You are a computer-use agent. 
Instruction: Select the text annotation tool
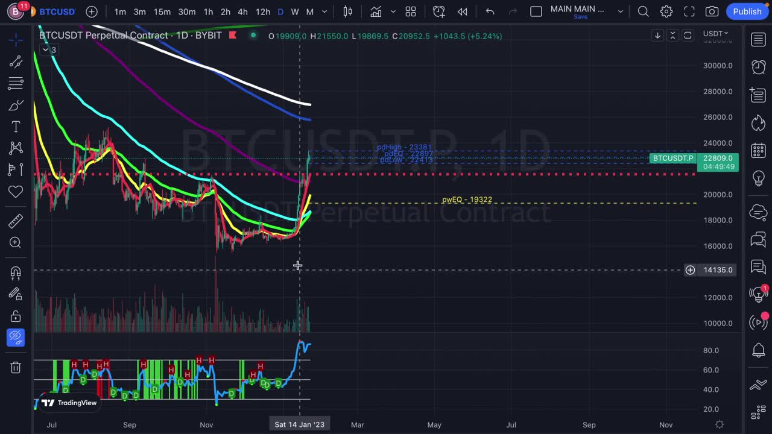point(16,127)
